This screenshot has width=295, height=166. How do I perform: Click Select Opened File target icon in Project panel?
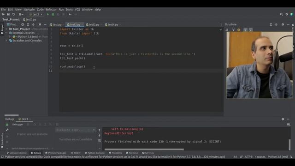point(23,24)
